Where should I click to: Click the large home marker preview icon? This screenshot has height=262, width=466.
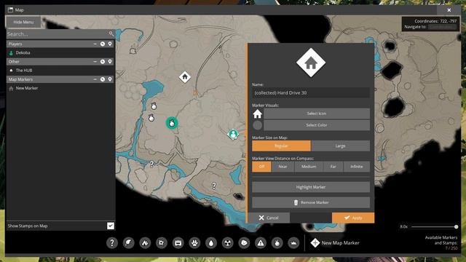pyautogui.click(x=311, y=63)
